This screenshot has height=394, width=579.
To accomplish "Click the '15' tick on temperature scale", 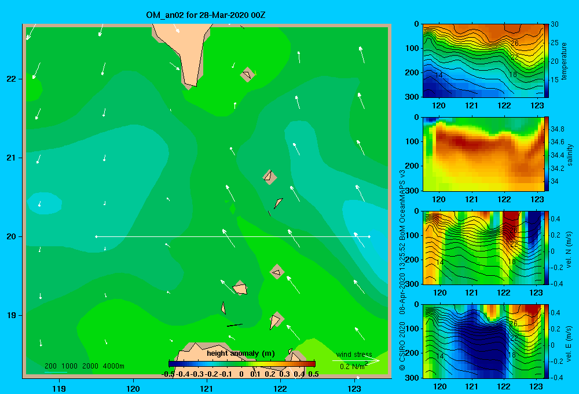I will click(x=554, y=80).
